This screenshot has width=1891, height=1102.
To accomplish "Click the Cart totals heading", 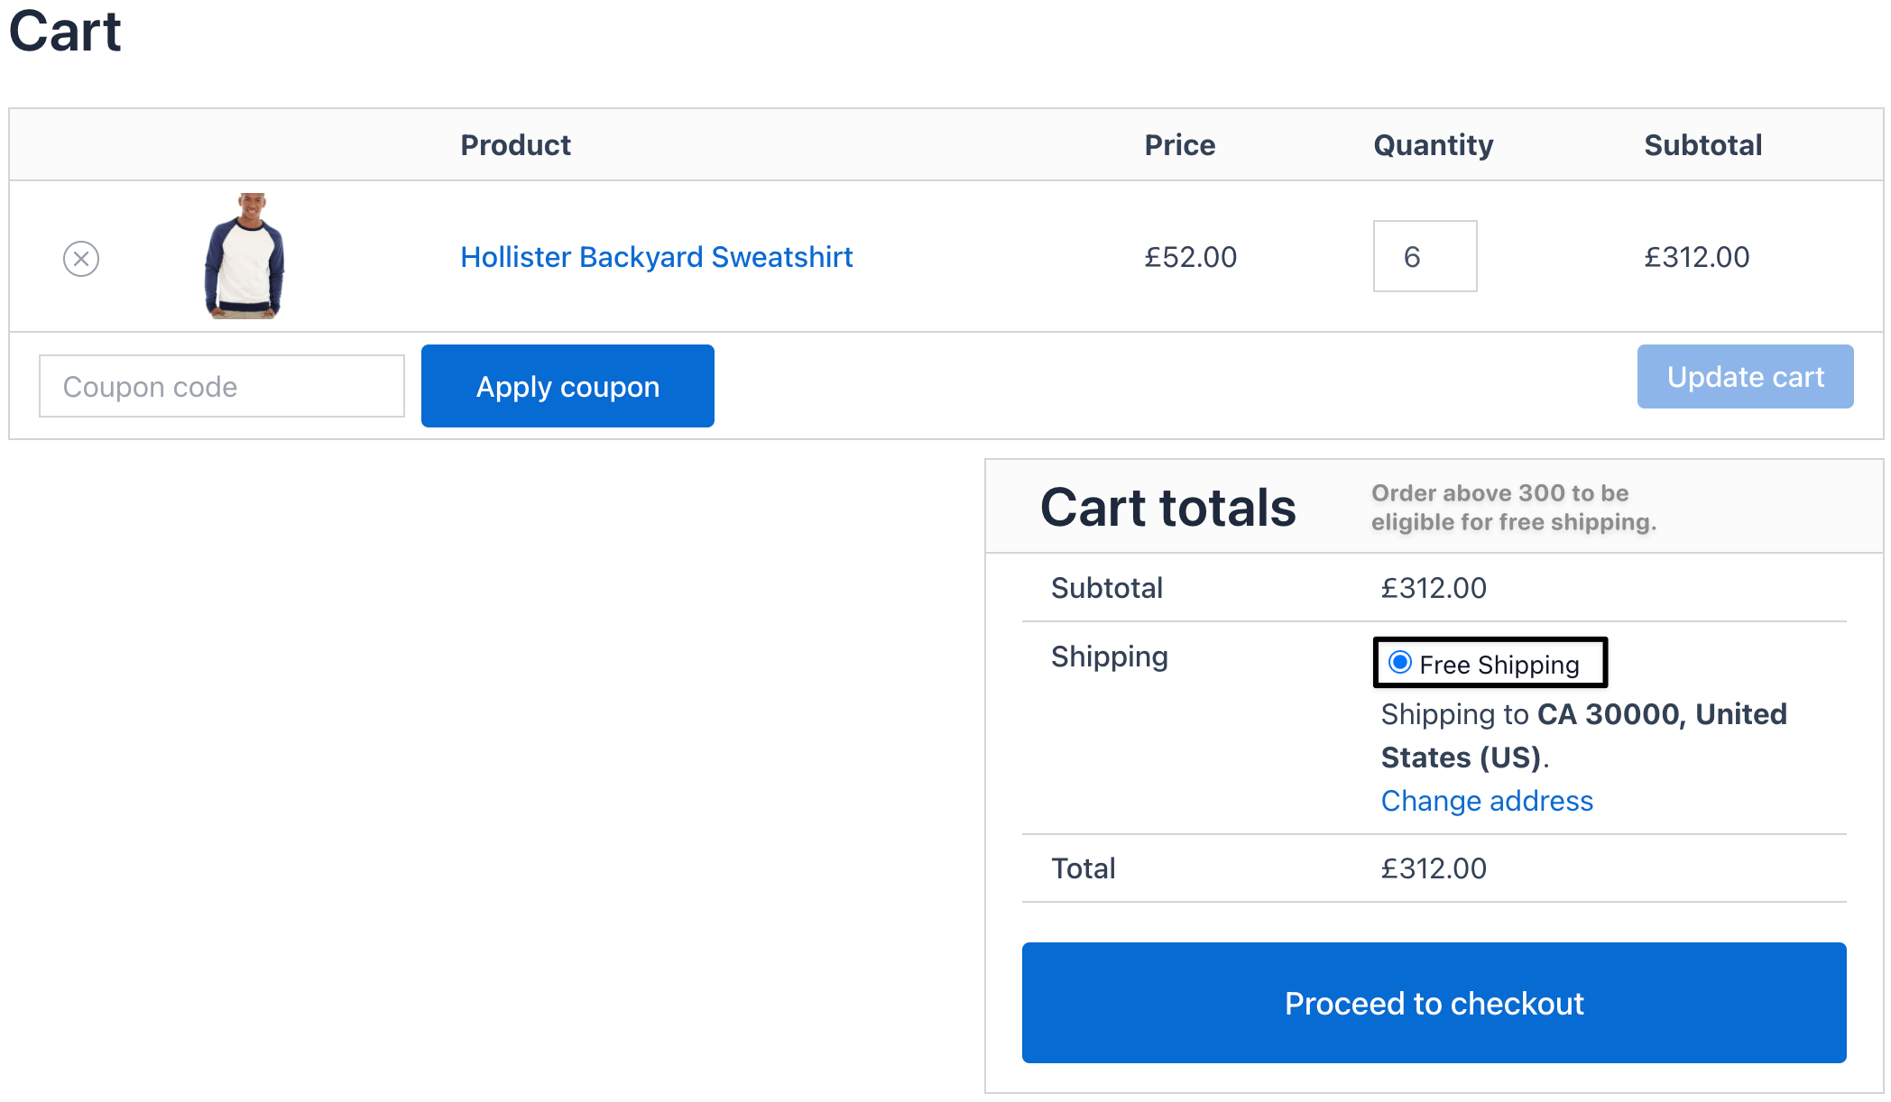I will [x=1167, y=508].
